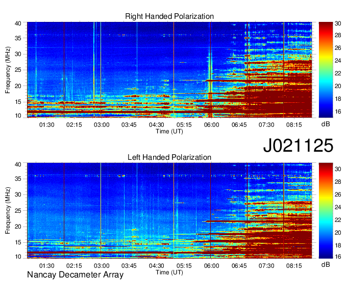Click the Right Handed Polarization title
347x281 pixels.
coord(169,16)
